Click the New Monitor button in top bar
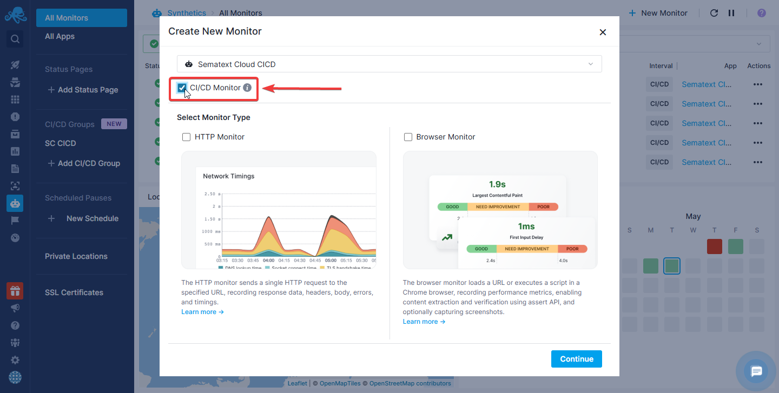Viewport: 779px width, 393px height. click(658, 13)
